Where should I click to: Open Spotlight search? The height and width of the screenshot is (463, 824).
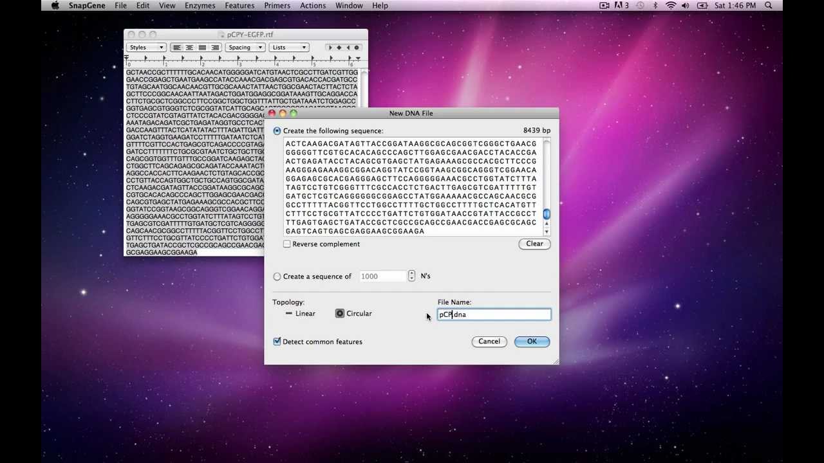point(769,6)
